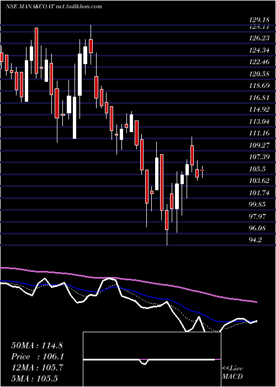Select the 116.81 price axis label
This screenshot has width=276, height=387.
point(259,97)
